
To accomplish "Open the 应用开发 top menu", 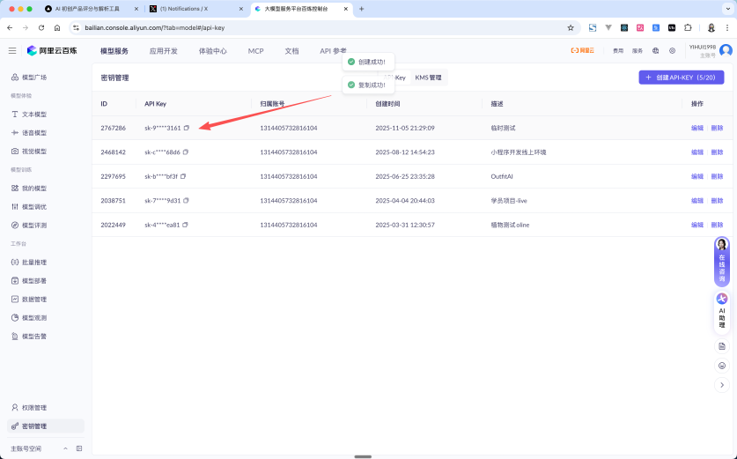I will coord(163,51).
